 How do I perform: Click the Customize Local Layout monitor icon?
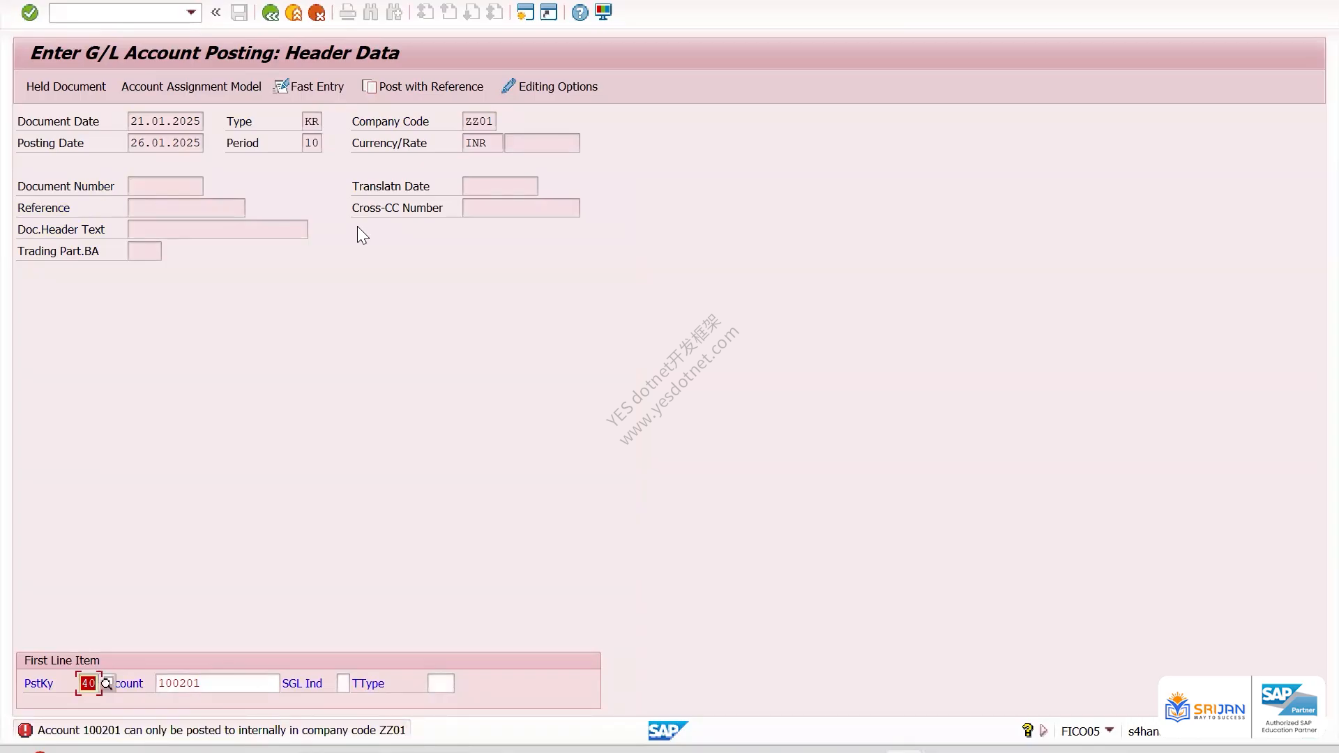pyautogui.click(x=603, y=13)
